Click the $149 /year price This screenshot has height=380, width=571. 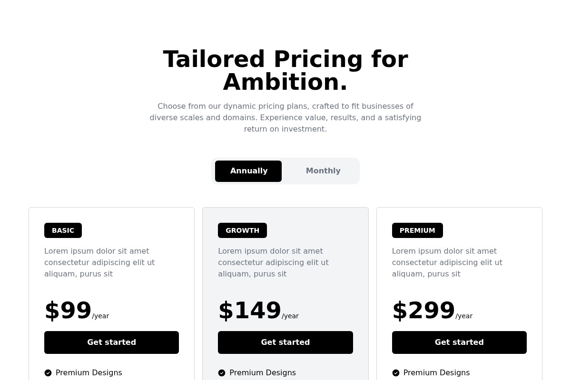(258, 311)
